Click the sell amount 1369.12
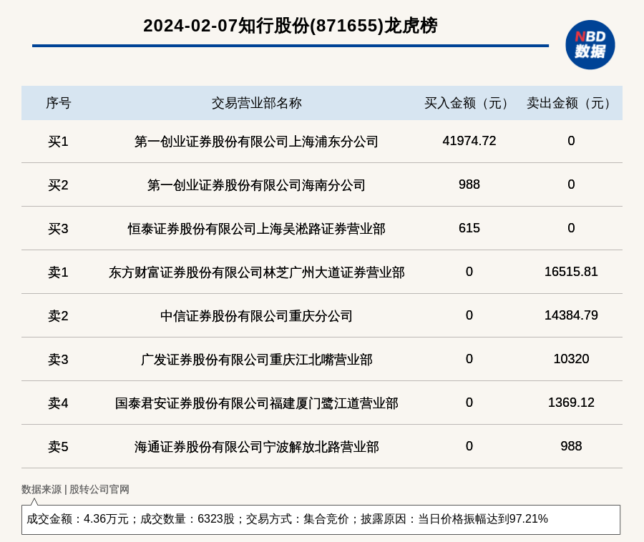 [x=571, y=403]
